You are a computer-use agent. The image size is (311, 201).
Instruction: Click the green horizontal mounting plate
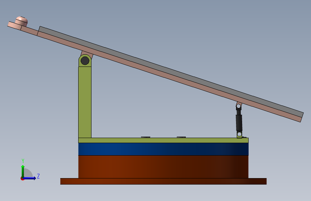pyautogui.click(x=163, y=140)
